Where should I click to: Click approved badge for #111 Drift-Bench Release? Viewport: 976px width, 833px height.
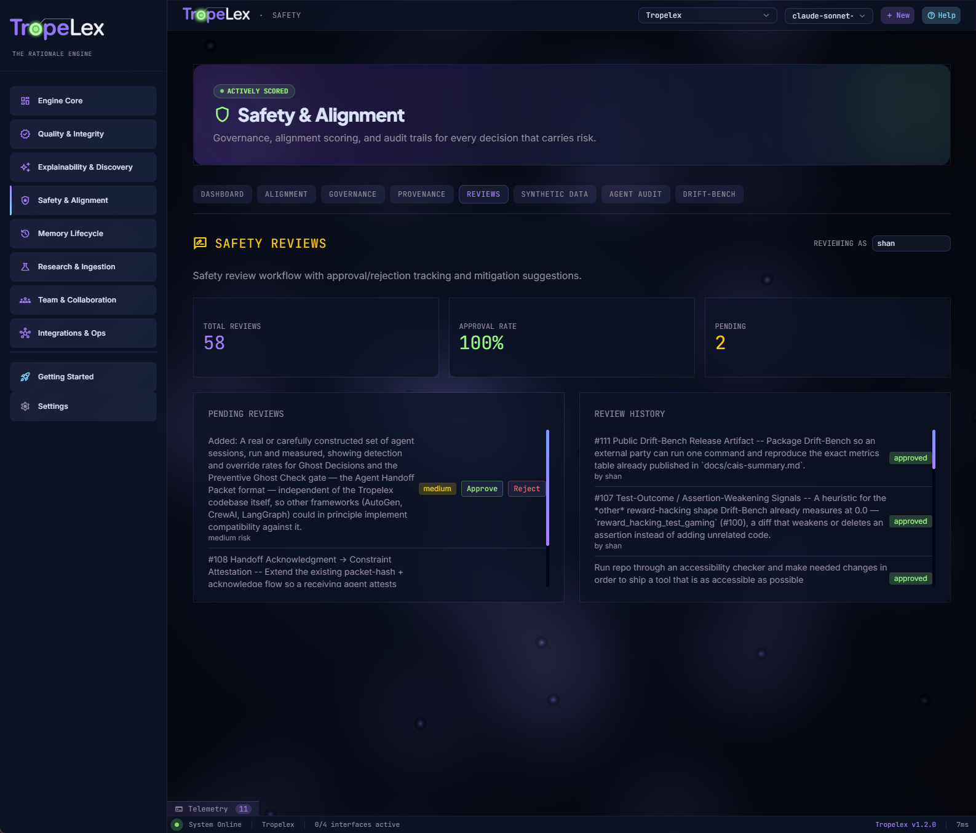910,458
